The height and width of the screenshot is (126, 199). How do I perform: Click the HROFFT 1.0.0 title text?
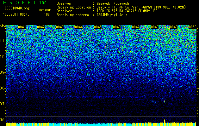coord(25,3)
